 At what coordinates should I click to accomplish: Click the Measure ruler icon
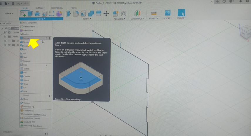154,13
